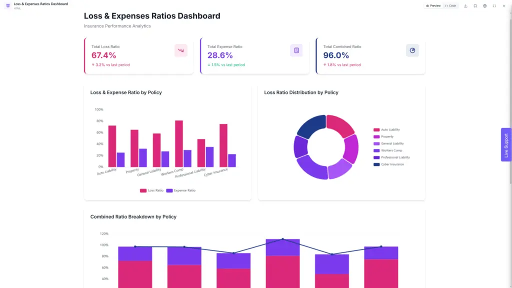Click the 'Combined Ratio Breakdown by Policy' heading
512x288 pixels.
point(133,217)
